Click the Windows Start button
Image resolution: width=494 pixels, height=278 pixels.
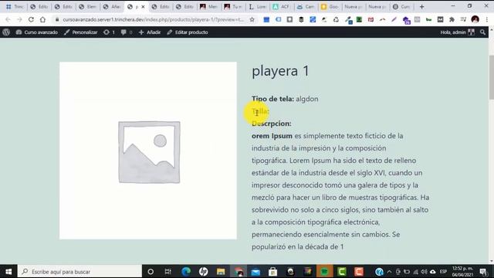tap(8, 271)
